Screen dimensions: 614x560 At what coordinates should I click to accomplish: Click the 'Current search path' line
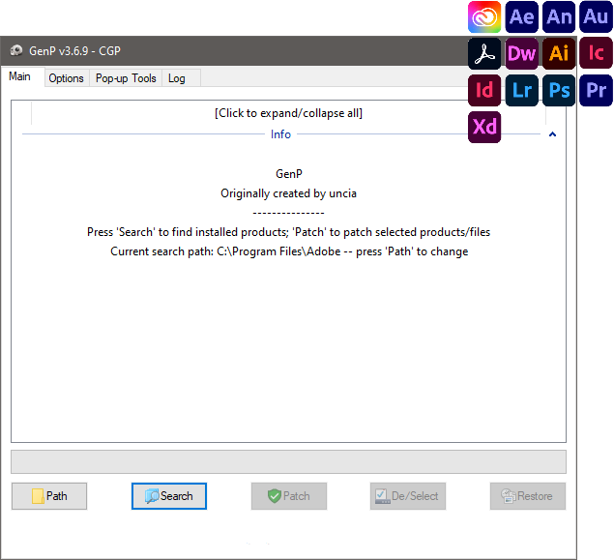[289, 251]
